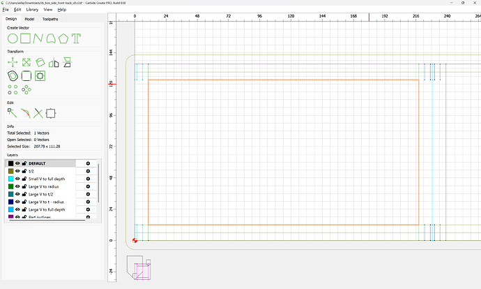
Task: Activate the Move transform tool
Action: pyautogui.click(x=12, y=63)
